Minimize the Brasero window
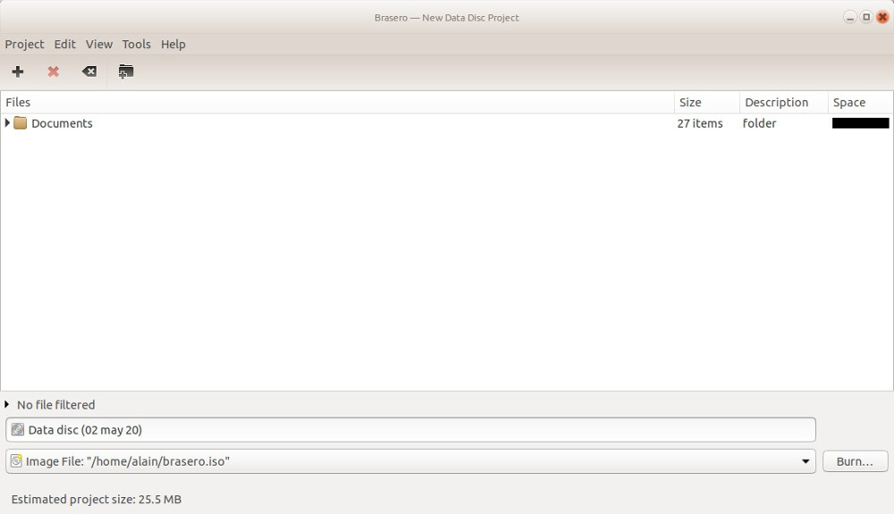Image resolution: width=894 pixels, height=514 pixels. click(x=849, y=18)
